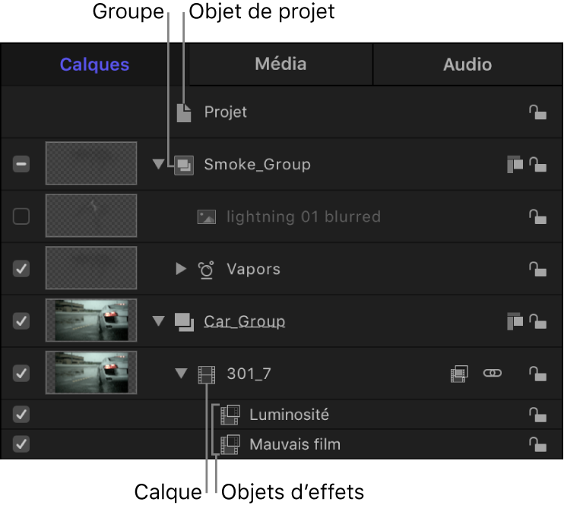
Task: Click the 301_7 film clip icon
Action: click(x=206, y=374)
